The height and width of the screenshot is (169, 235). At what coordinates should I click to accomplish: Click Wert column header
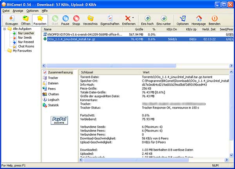point(184,72)
